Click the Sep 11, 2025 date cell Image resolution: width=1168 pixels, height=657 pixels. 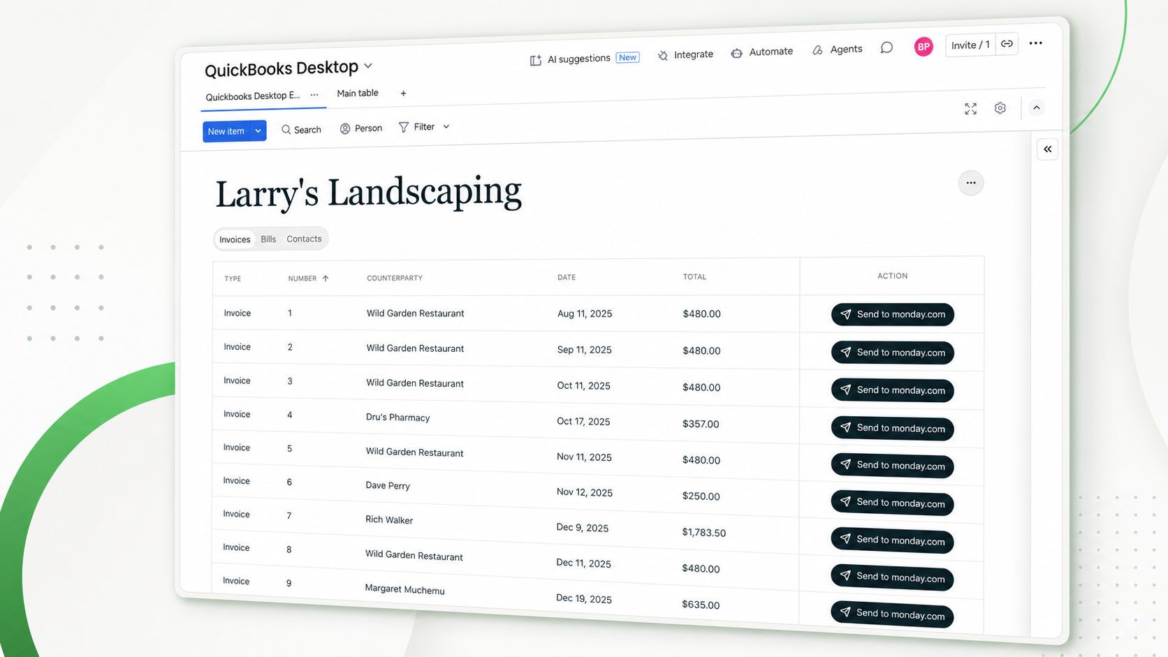coord(584,350)
